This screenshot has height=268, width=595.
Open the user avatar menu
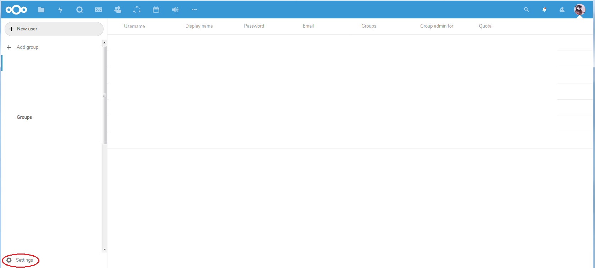(580, 10)
